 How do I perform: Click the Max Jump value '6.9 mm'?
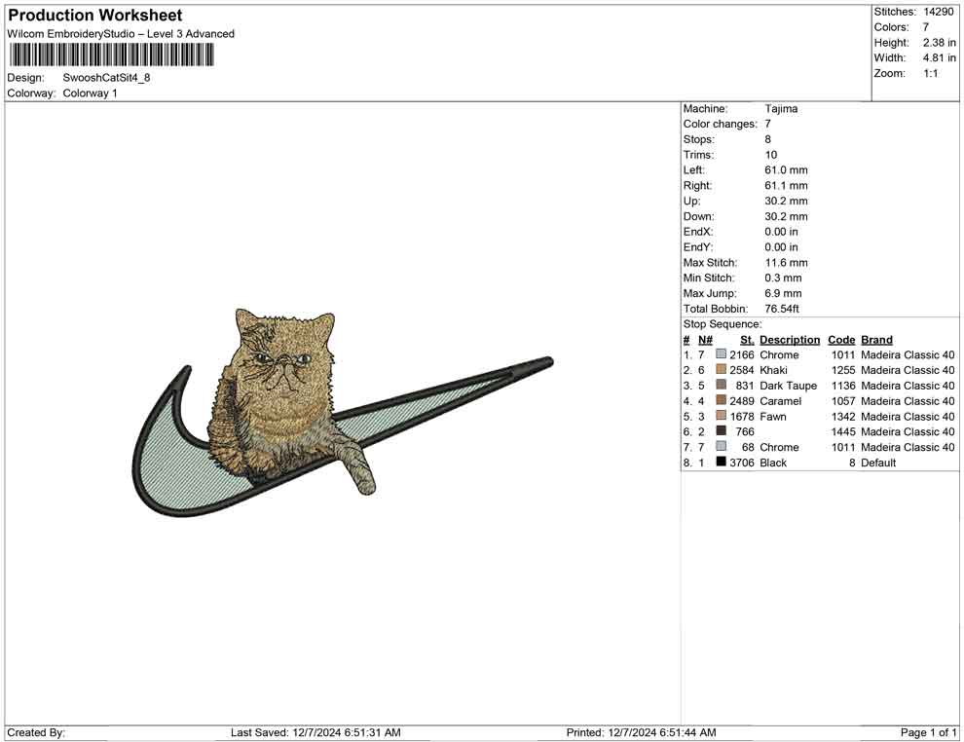783,293
